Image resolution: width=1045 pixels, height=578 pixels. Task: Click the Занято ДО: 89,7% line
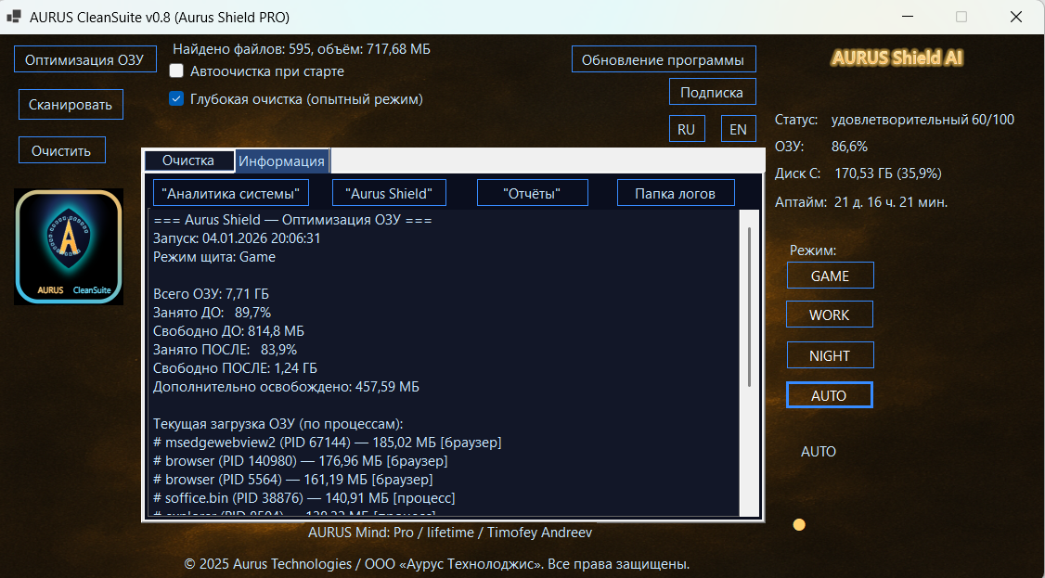tap(212, 313)
